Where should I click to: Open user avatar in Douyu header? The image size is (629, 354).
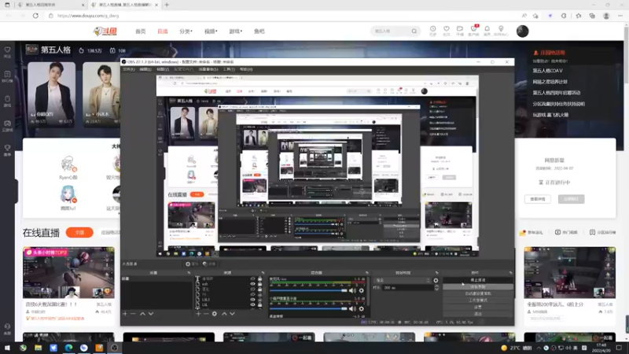pos(522,31)
